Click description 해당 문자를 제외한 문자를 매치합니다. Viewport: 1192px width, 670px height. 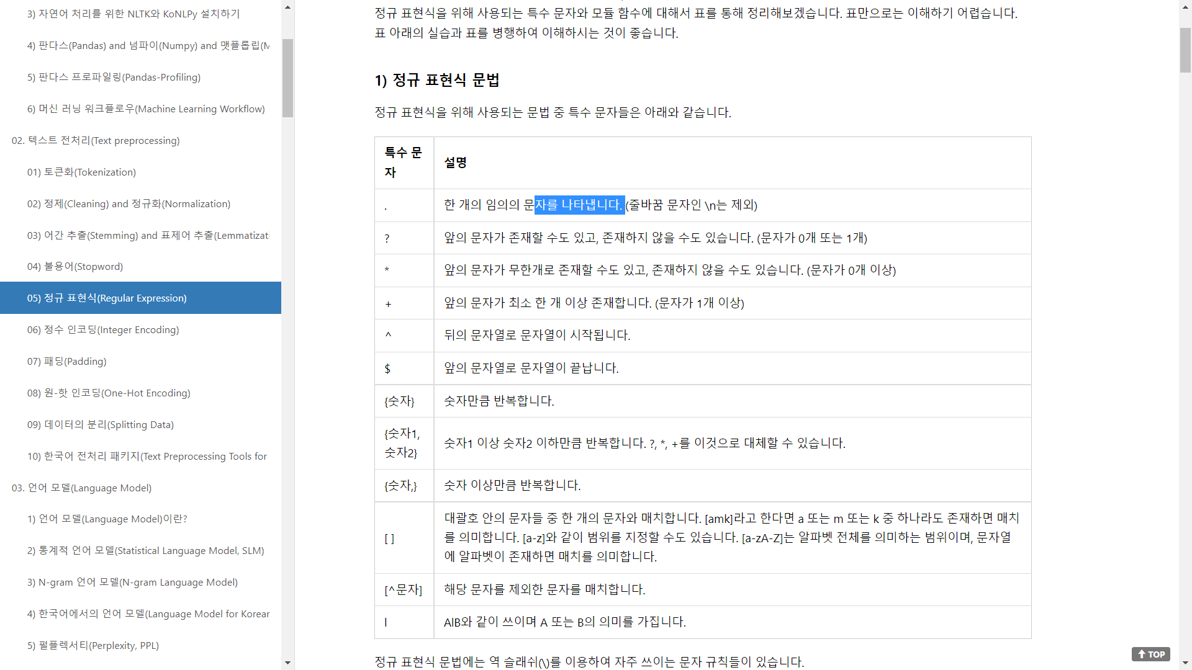(x=544, y=589)
